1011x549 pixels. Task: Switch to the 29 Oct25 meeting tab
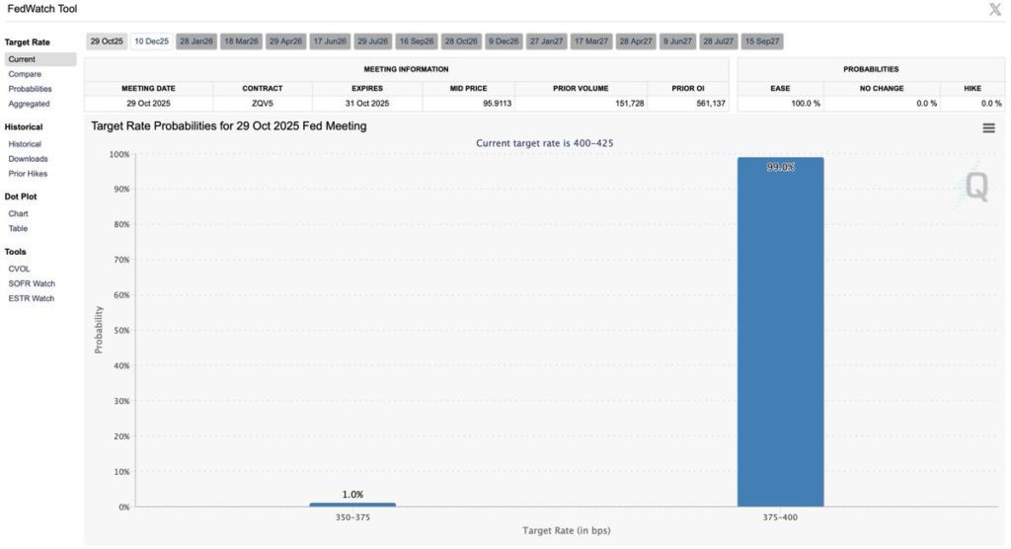(107, 41)
